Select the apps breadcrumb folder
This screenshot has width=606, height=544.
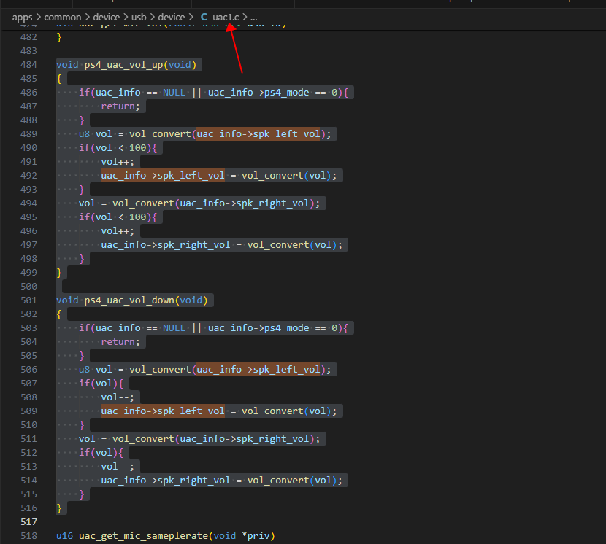22,18
